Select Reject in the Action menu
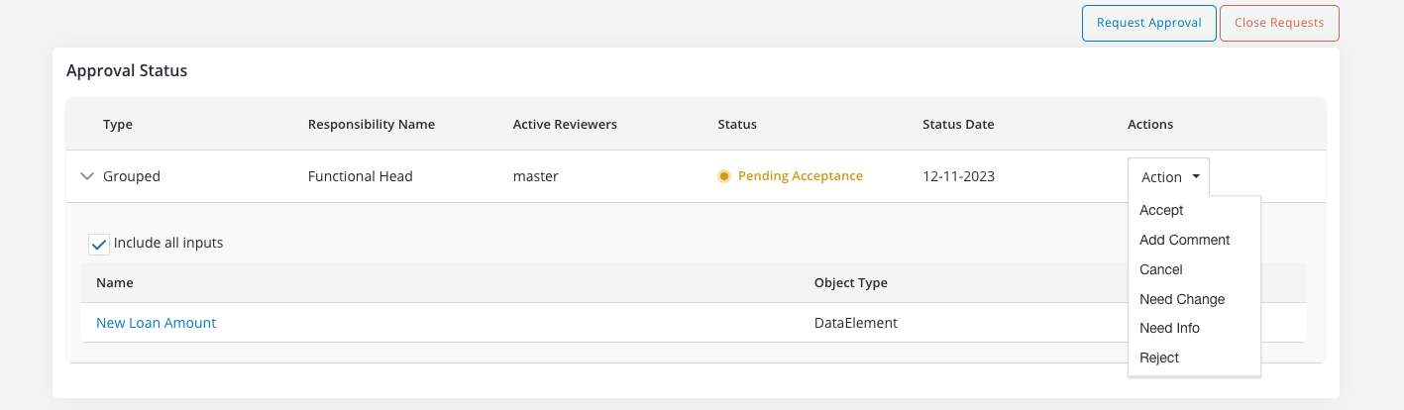The width and height of the screenshot is (1404, 410). coord(1159,358)
